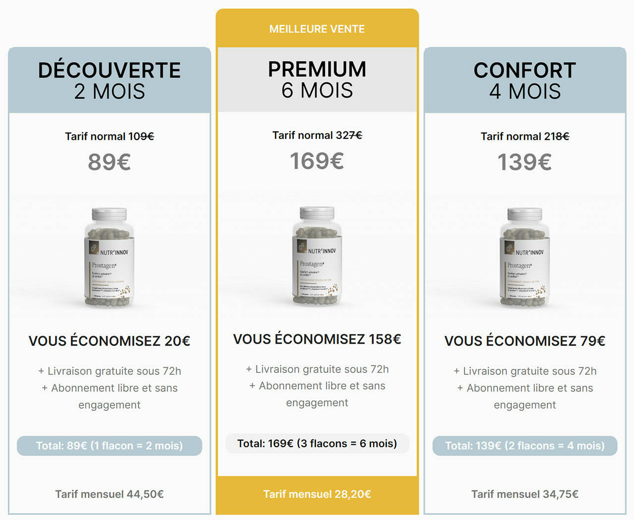This screenshot has width=634, height=520.
Task: Click the "Vous économisez 79€" text
Action: (525, 341)
